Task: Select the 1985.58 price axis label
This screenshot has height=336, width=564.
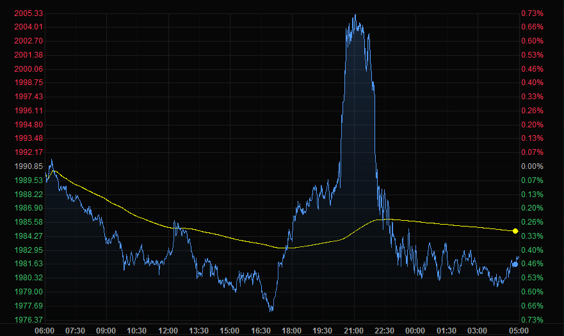Action: 28,222
